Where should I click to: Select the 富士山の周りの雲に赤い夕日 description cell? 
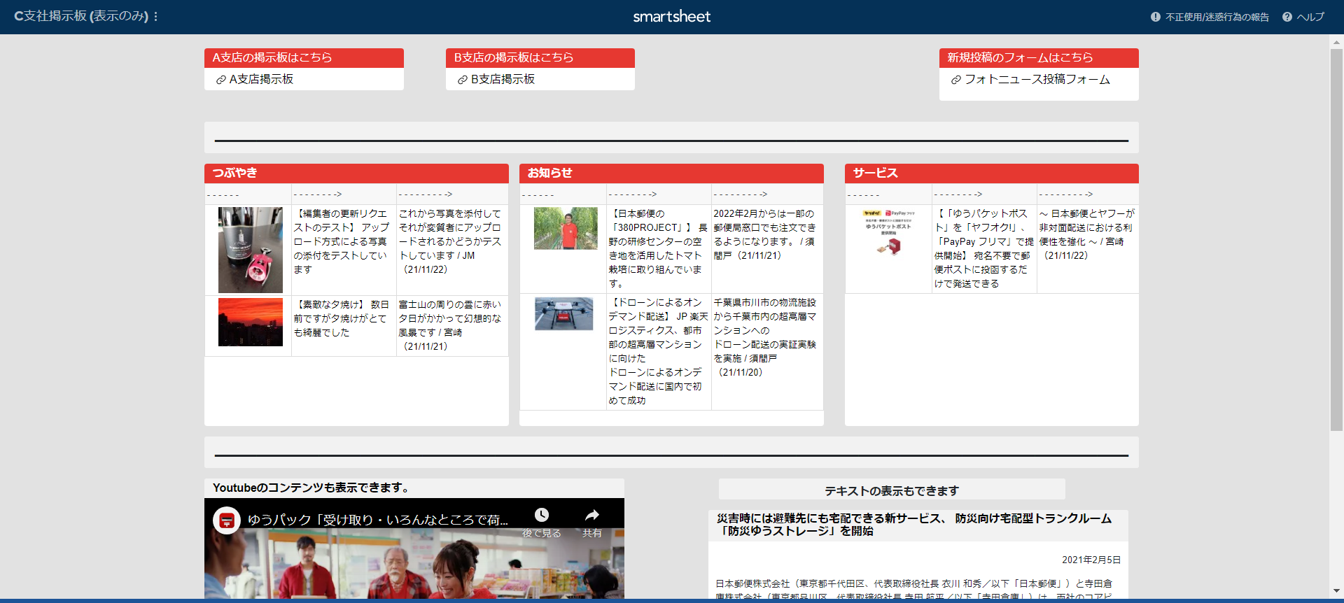click(452, 326)
